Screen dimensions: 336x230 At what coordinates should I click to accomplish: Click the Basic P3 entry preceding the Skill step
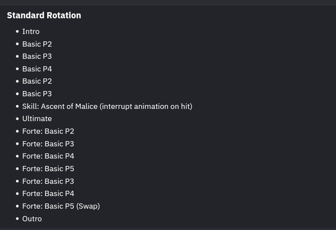click(37, 94)
